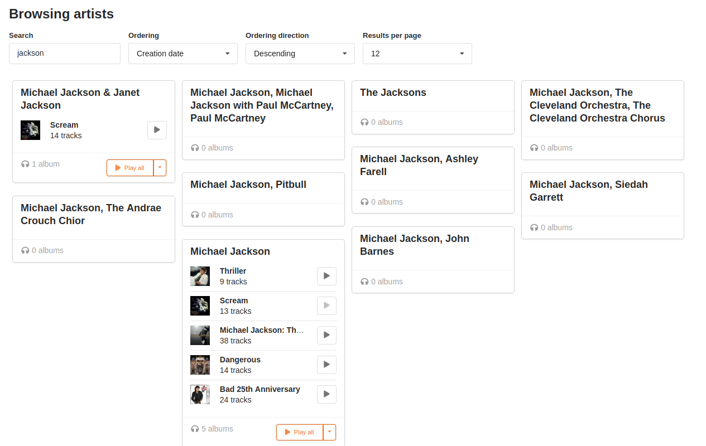Play the Thriller album
The image size is (706, 446).
click(326, 276)
